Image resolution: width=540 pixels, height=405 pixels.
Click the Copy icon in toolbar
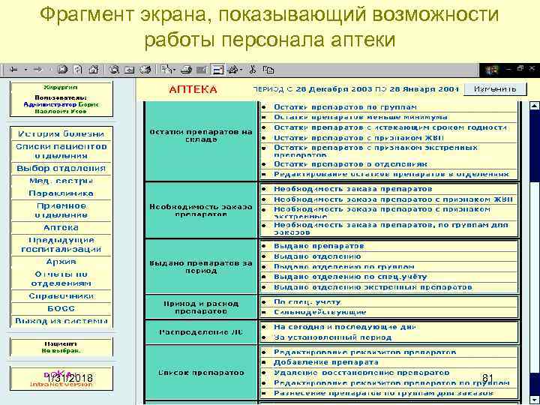coord(268,70)
